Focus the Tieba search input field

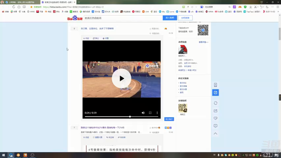coord(123,18)
